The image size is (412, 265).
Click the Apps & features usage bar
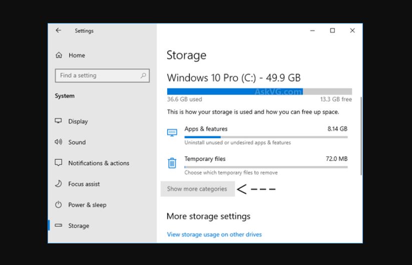click(x=266, y=137)
